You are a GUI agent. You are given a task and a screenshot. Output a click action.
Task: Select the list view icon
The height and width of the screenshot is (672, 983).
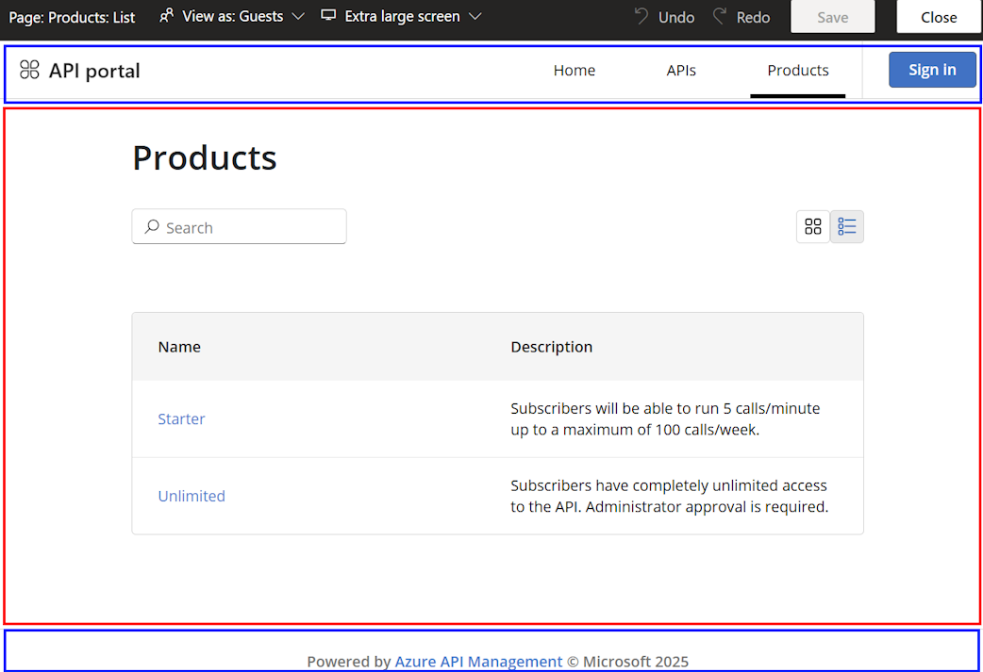point(846,226)
